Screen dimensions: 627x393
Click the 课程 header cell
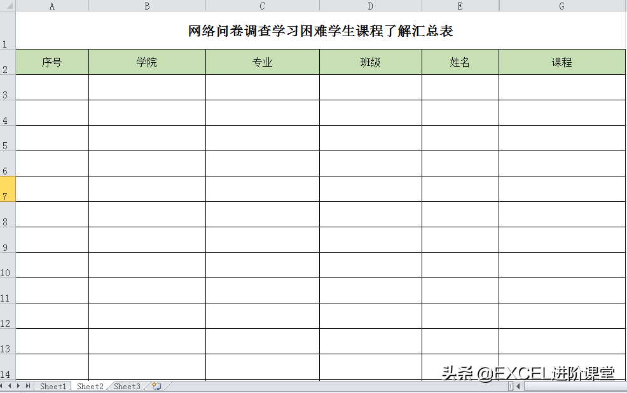[562, 62]
